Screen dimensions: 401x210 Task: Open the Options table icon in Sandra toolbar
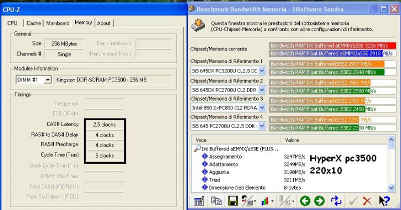coord(199,201)
